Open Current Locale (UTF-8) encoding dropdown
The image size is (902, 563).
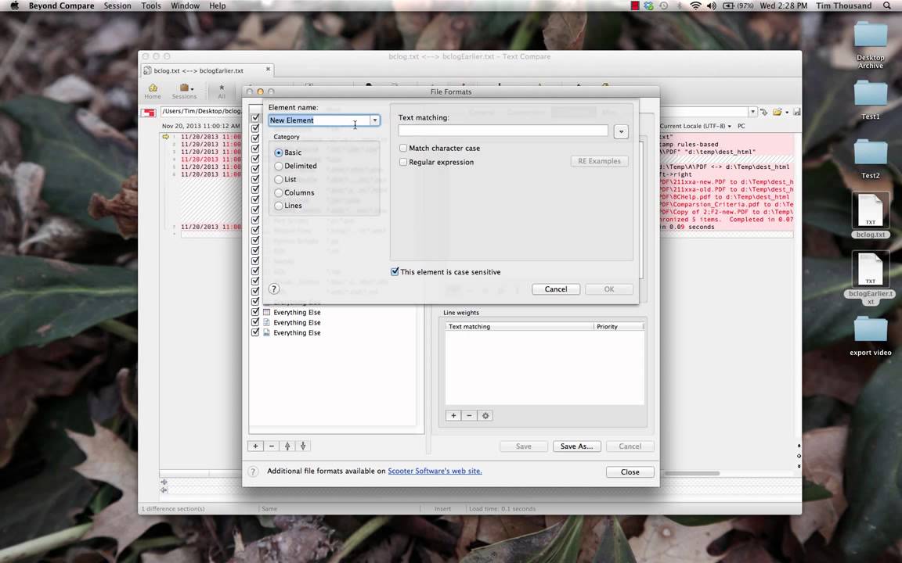tap(695, 126)
